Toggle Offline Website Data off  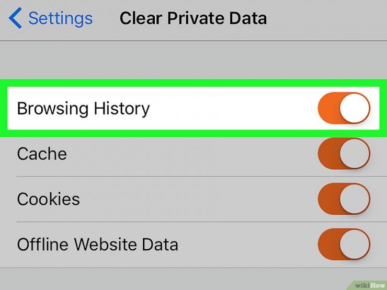point(344,244)
